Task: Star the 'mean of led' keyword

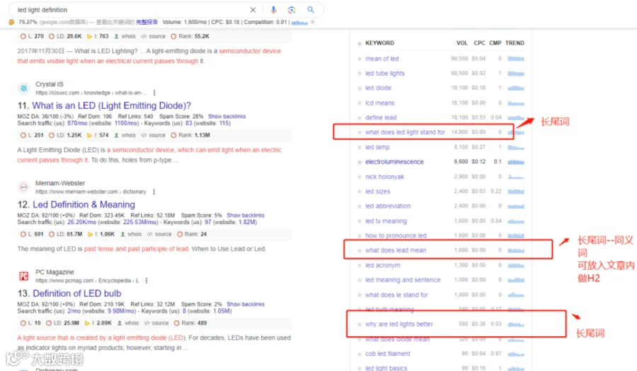Action: (x=360, y=59)
